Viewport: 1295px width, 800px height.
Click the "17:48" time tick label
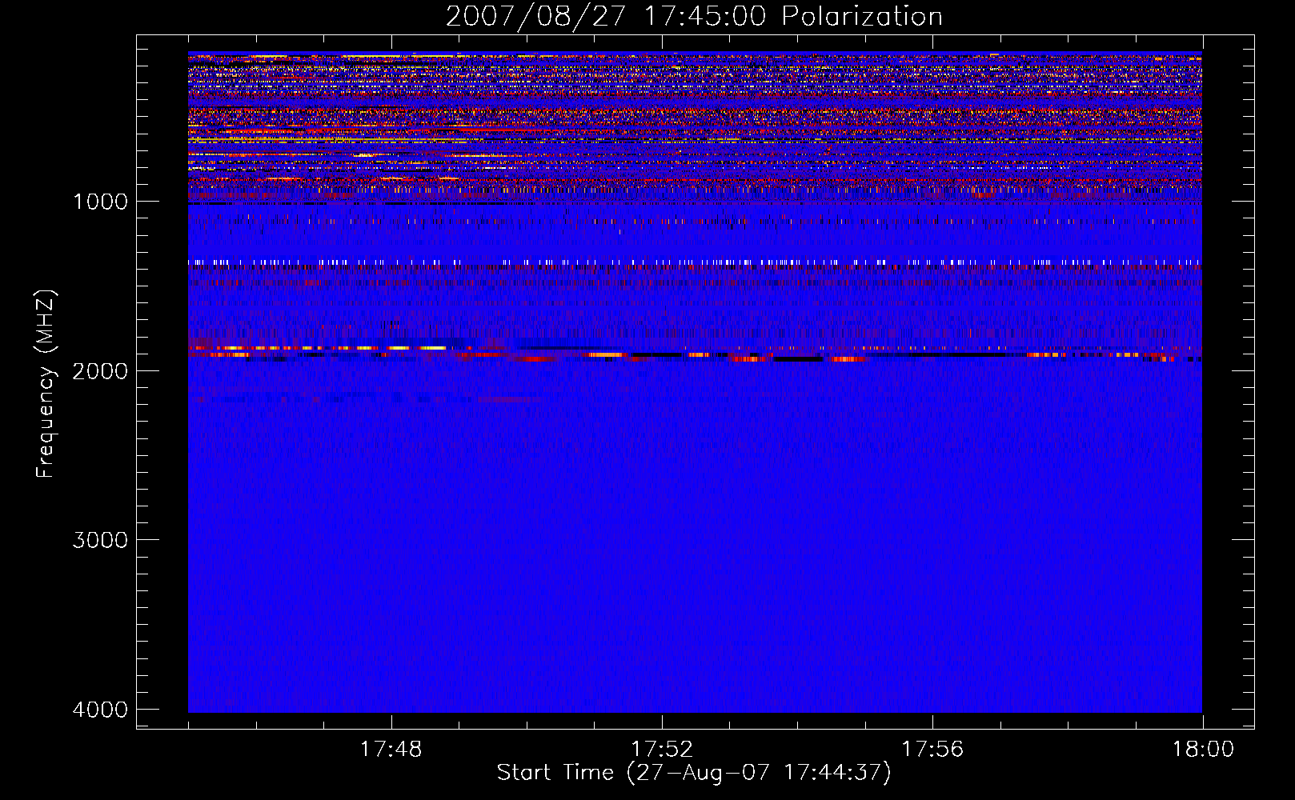pyautogui.click(x=391, y=750)
